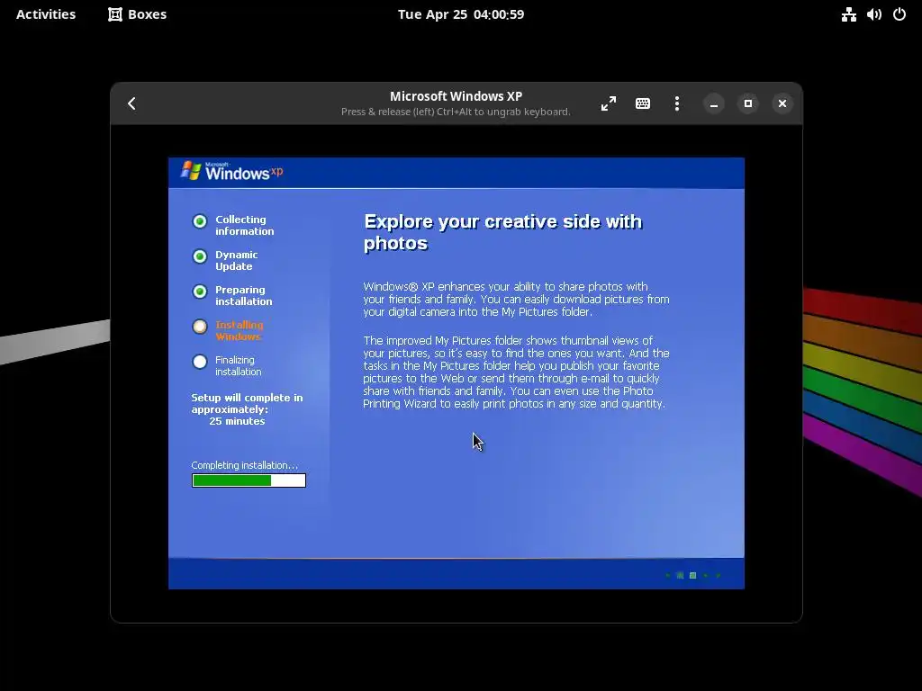
Task: Click the 'Collecting information' label
Action: (x=245, y=225)
